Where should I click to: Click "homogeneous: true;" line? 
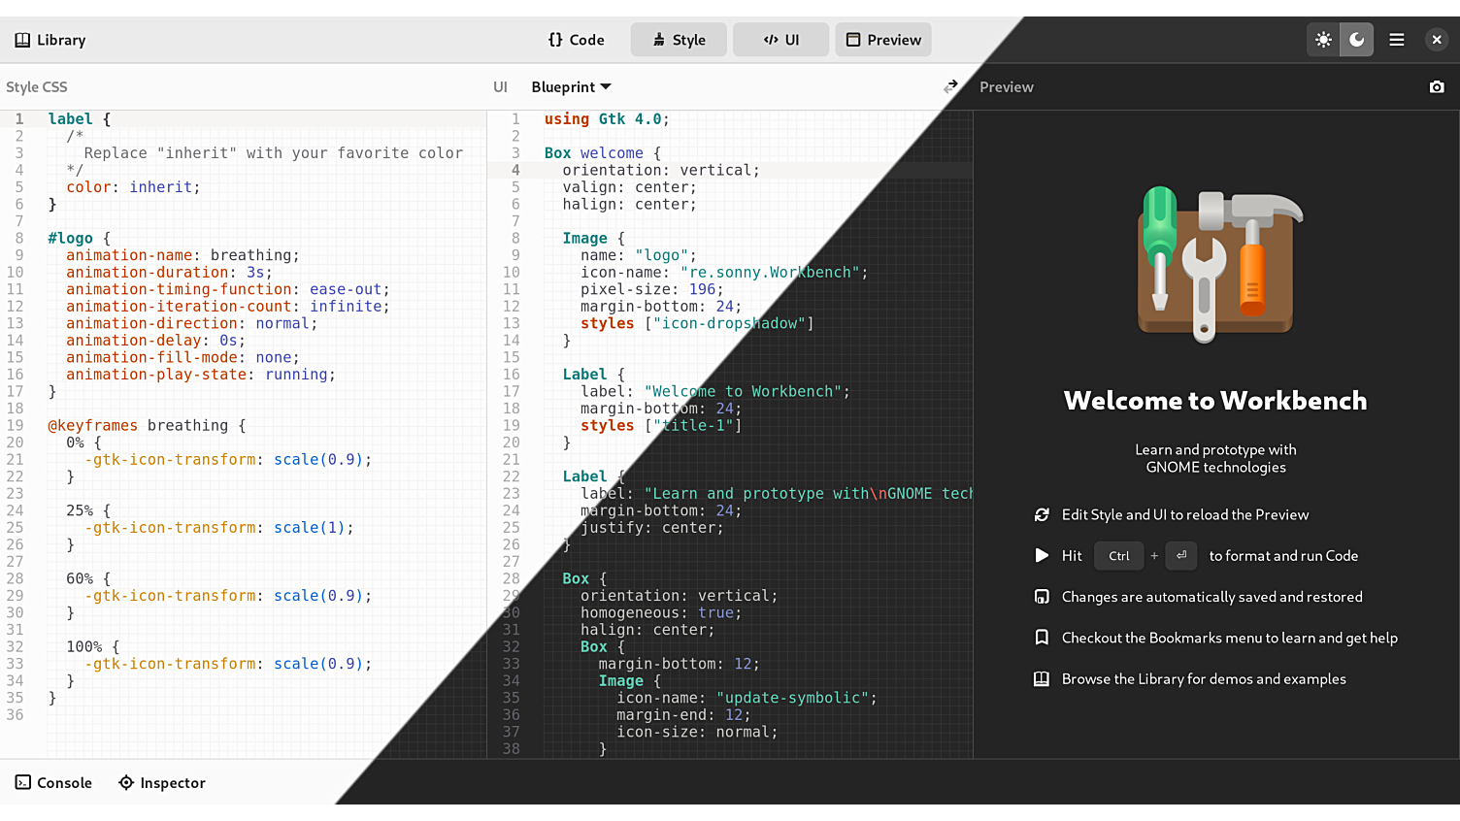661,613
